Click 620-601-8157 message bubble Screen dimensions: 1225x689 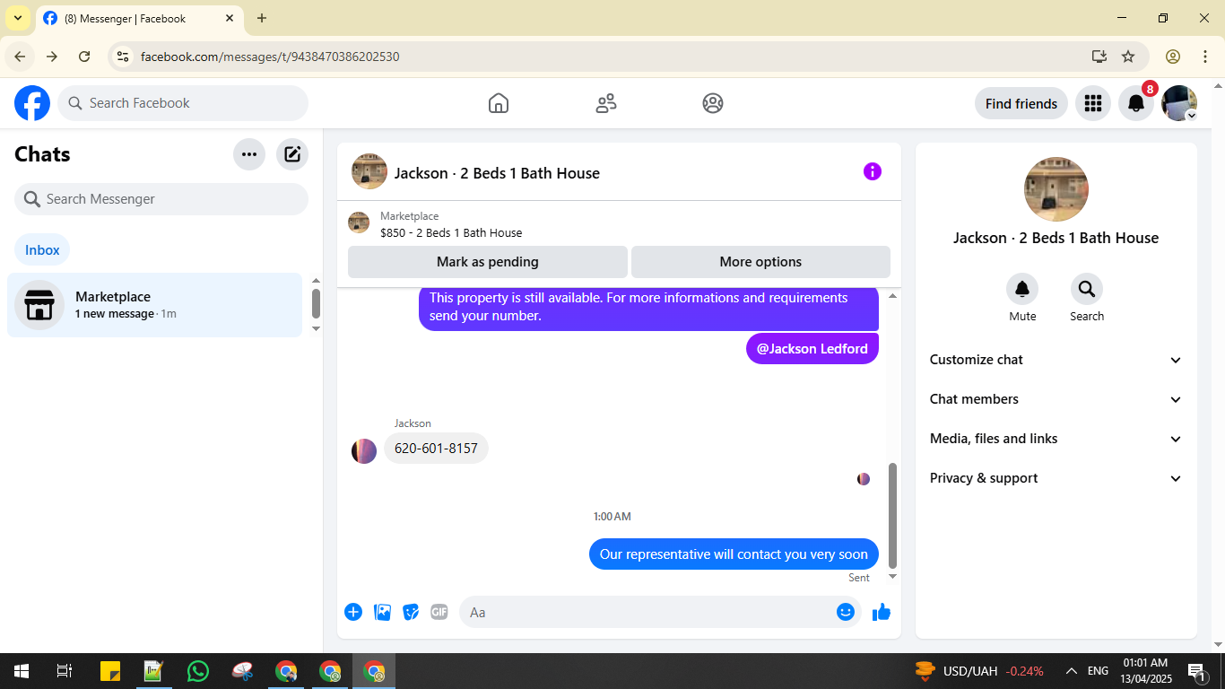[x=436, y=449]
